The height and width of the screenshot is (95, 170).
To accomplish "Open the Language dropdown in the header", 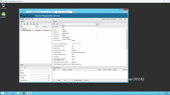I will [x=110, y=19].
